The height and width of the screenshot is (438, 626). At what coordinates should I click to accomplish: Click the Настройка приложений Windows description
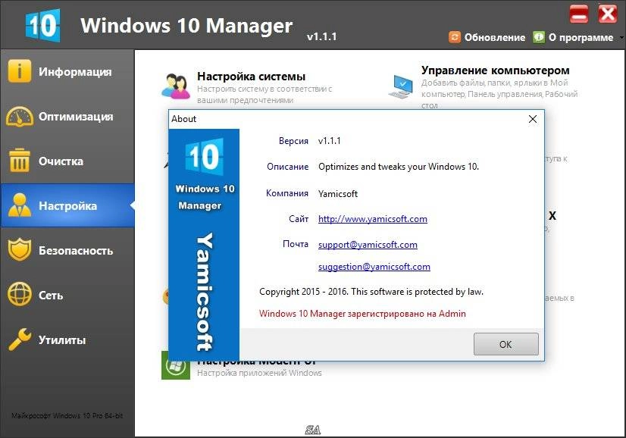(x=259, y=373)
